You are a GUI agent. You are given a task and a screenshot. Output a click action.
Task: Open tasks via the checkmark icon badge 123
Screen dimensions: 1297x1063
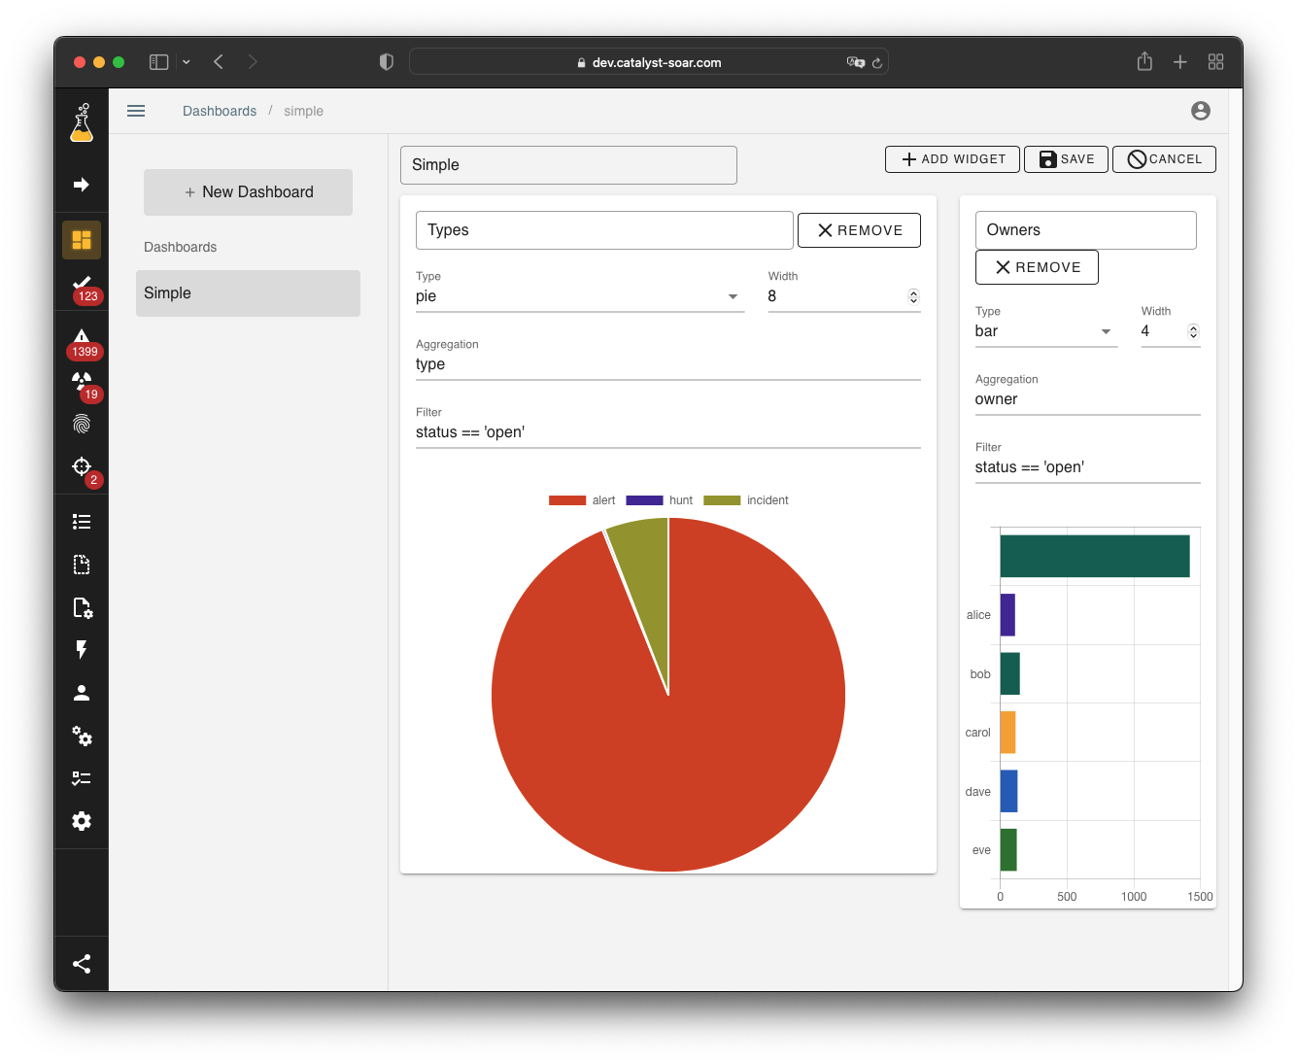coord(82,283)
